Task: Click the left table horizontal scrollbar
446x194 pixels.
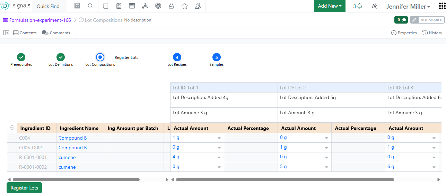Action: click(76, 179)
